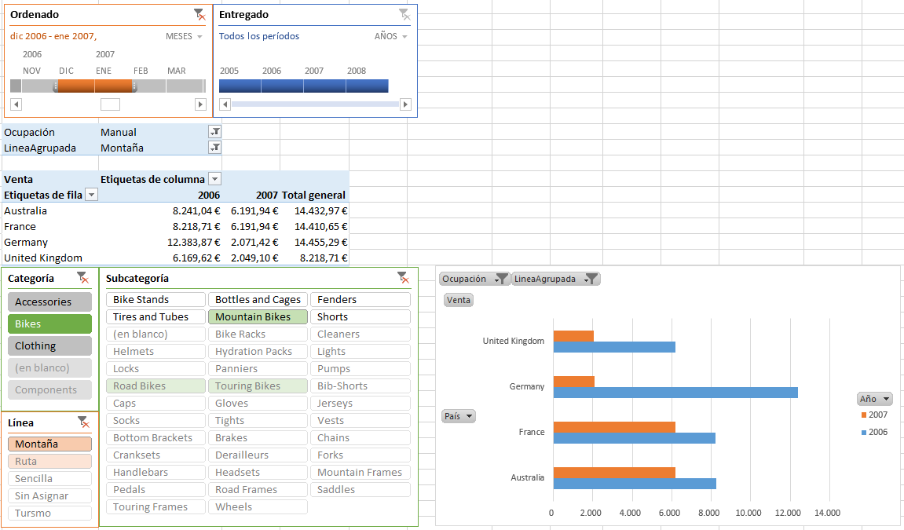Toggle Mountain Bikes subcategory slicer item

[258, 317]
